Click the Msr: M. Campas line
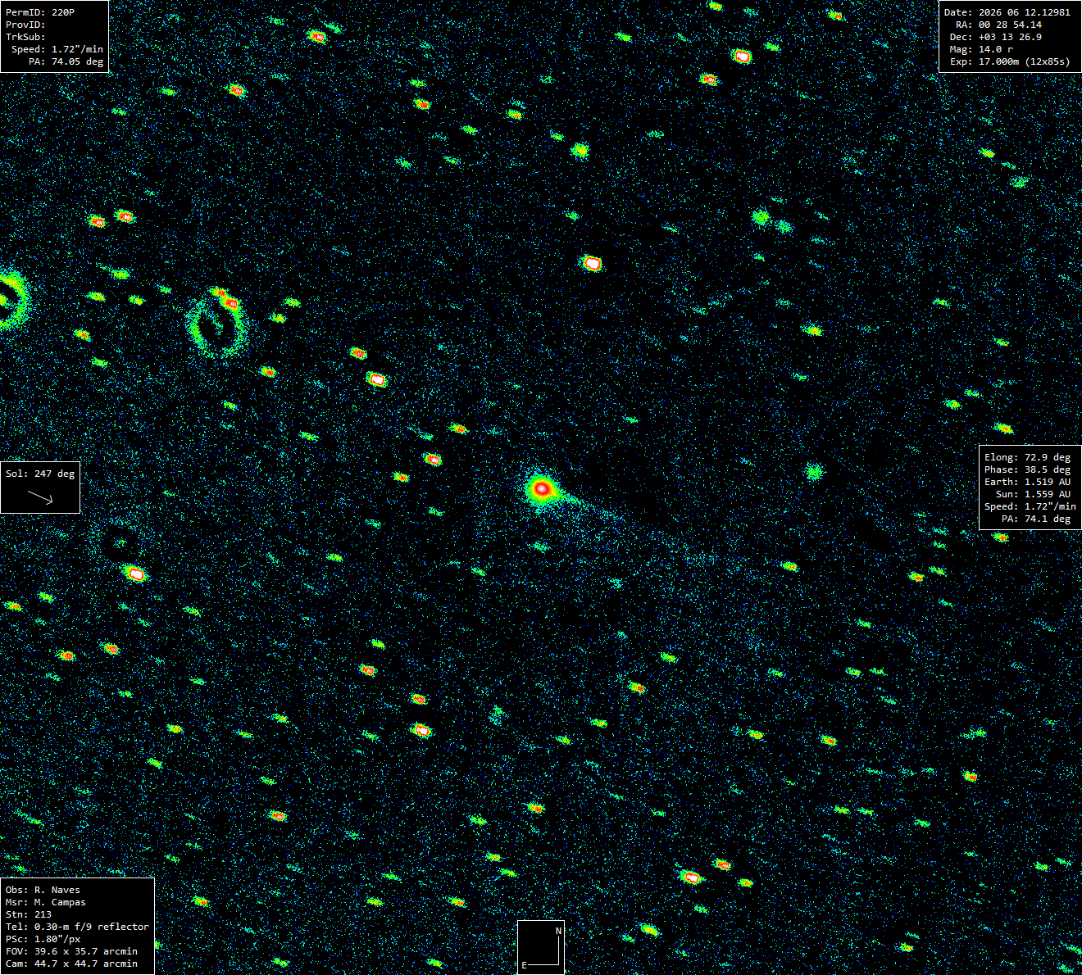The image size is (1082, 975). pos(45,902)
